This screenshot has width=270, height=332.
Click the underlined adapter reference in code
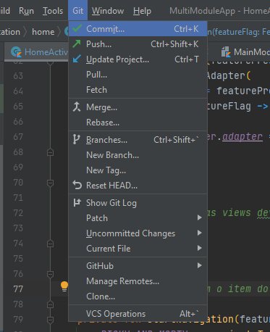click(x=242, y=137)
